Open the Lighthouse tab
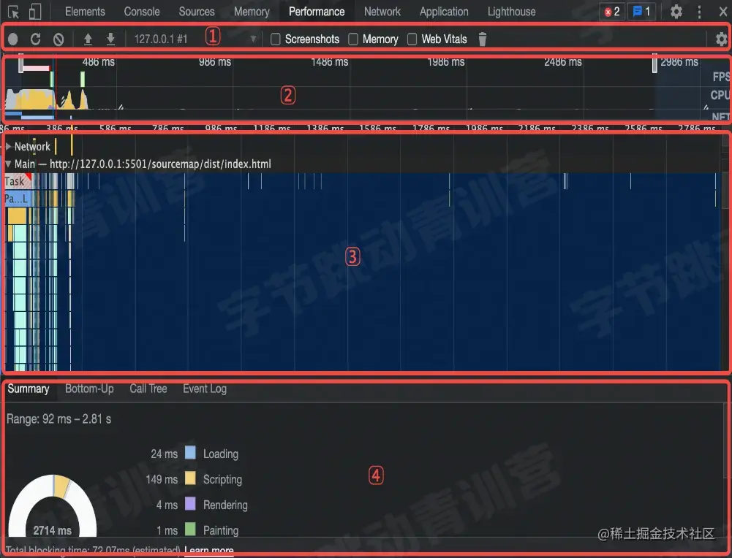This screenshot has height=558, width=732. [512, 12]
